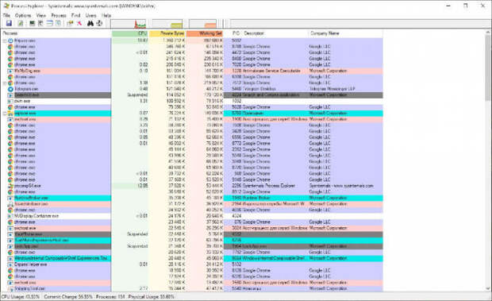This screenshot has width=492, height=301.
Task: Click the Telegram.exe process icon
Action: (10, 89)
